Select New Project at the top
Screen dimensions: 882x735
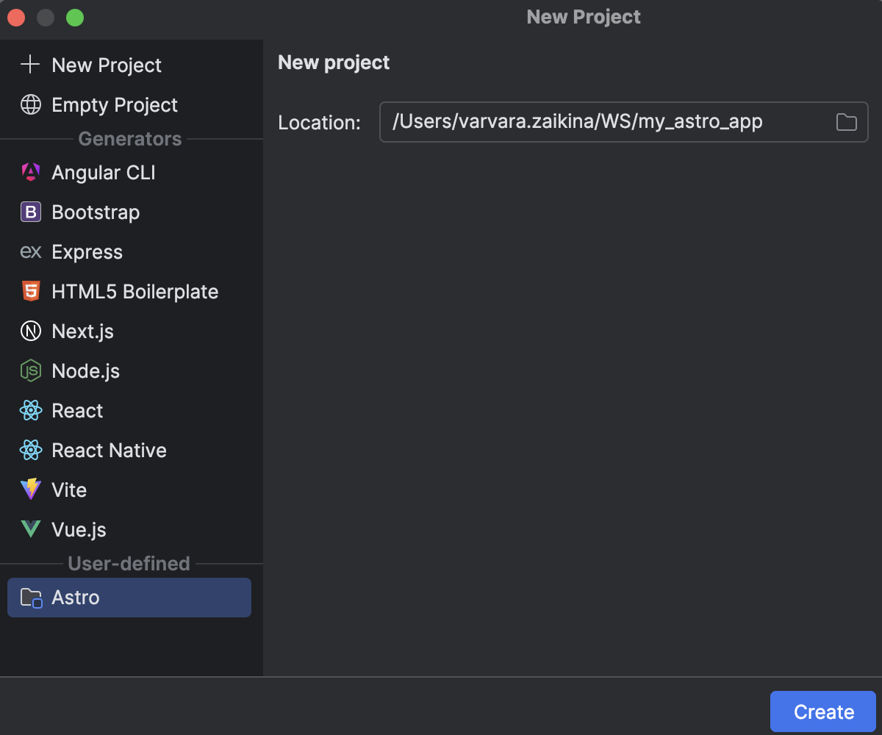click(91, 65)
